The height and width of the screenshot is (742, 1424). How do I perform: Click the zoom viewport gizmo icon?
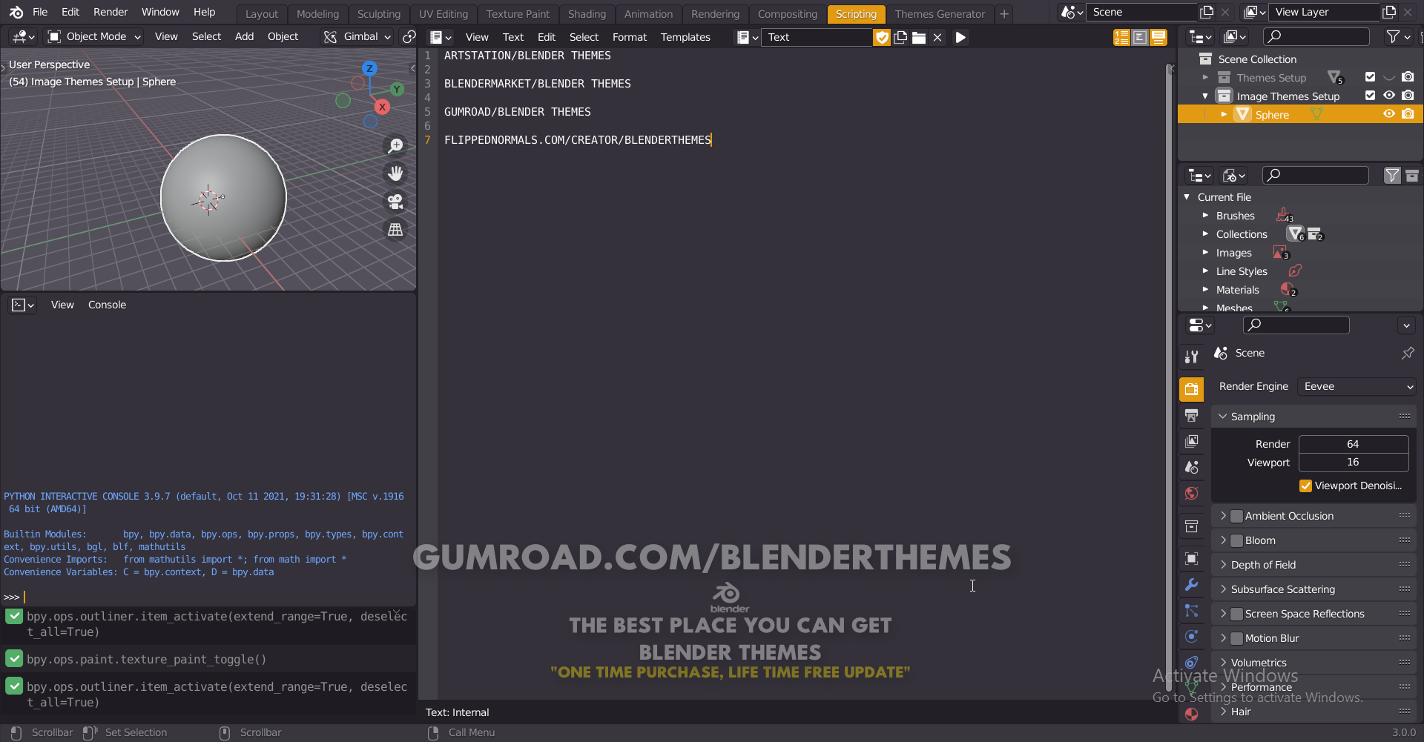pyautogui.click(x=395, y=145)
